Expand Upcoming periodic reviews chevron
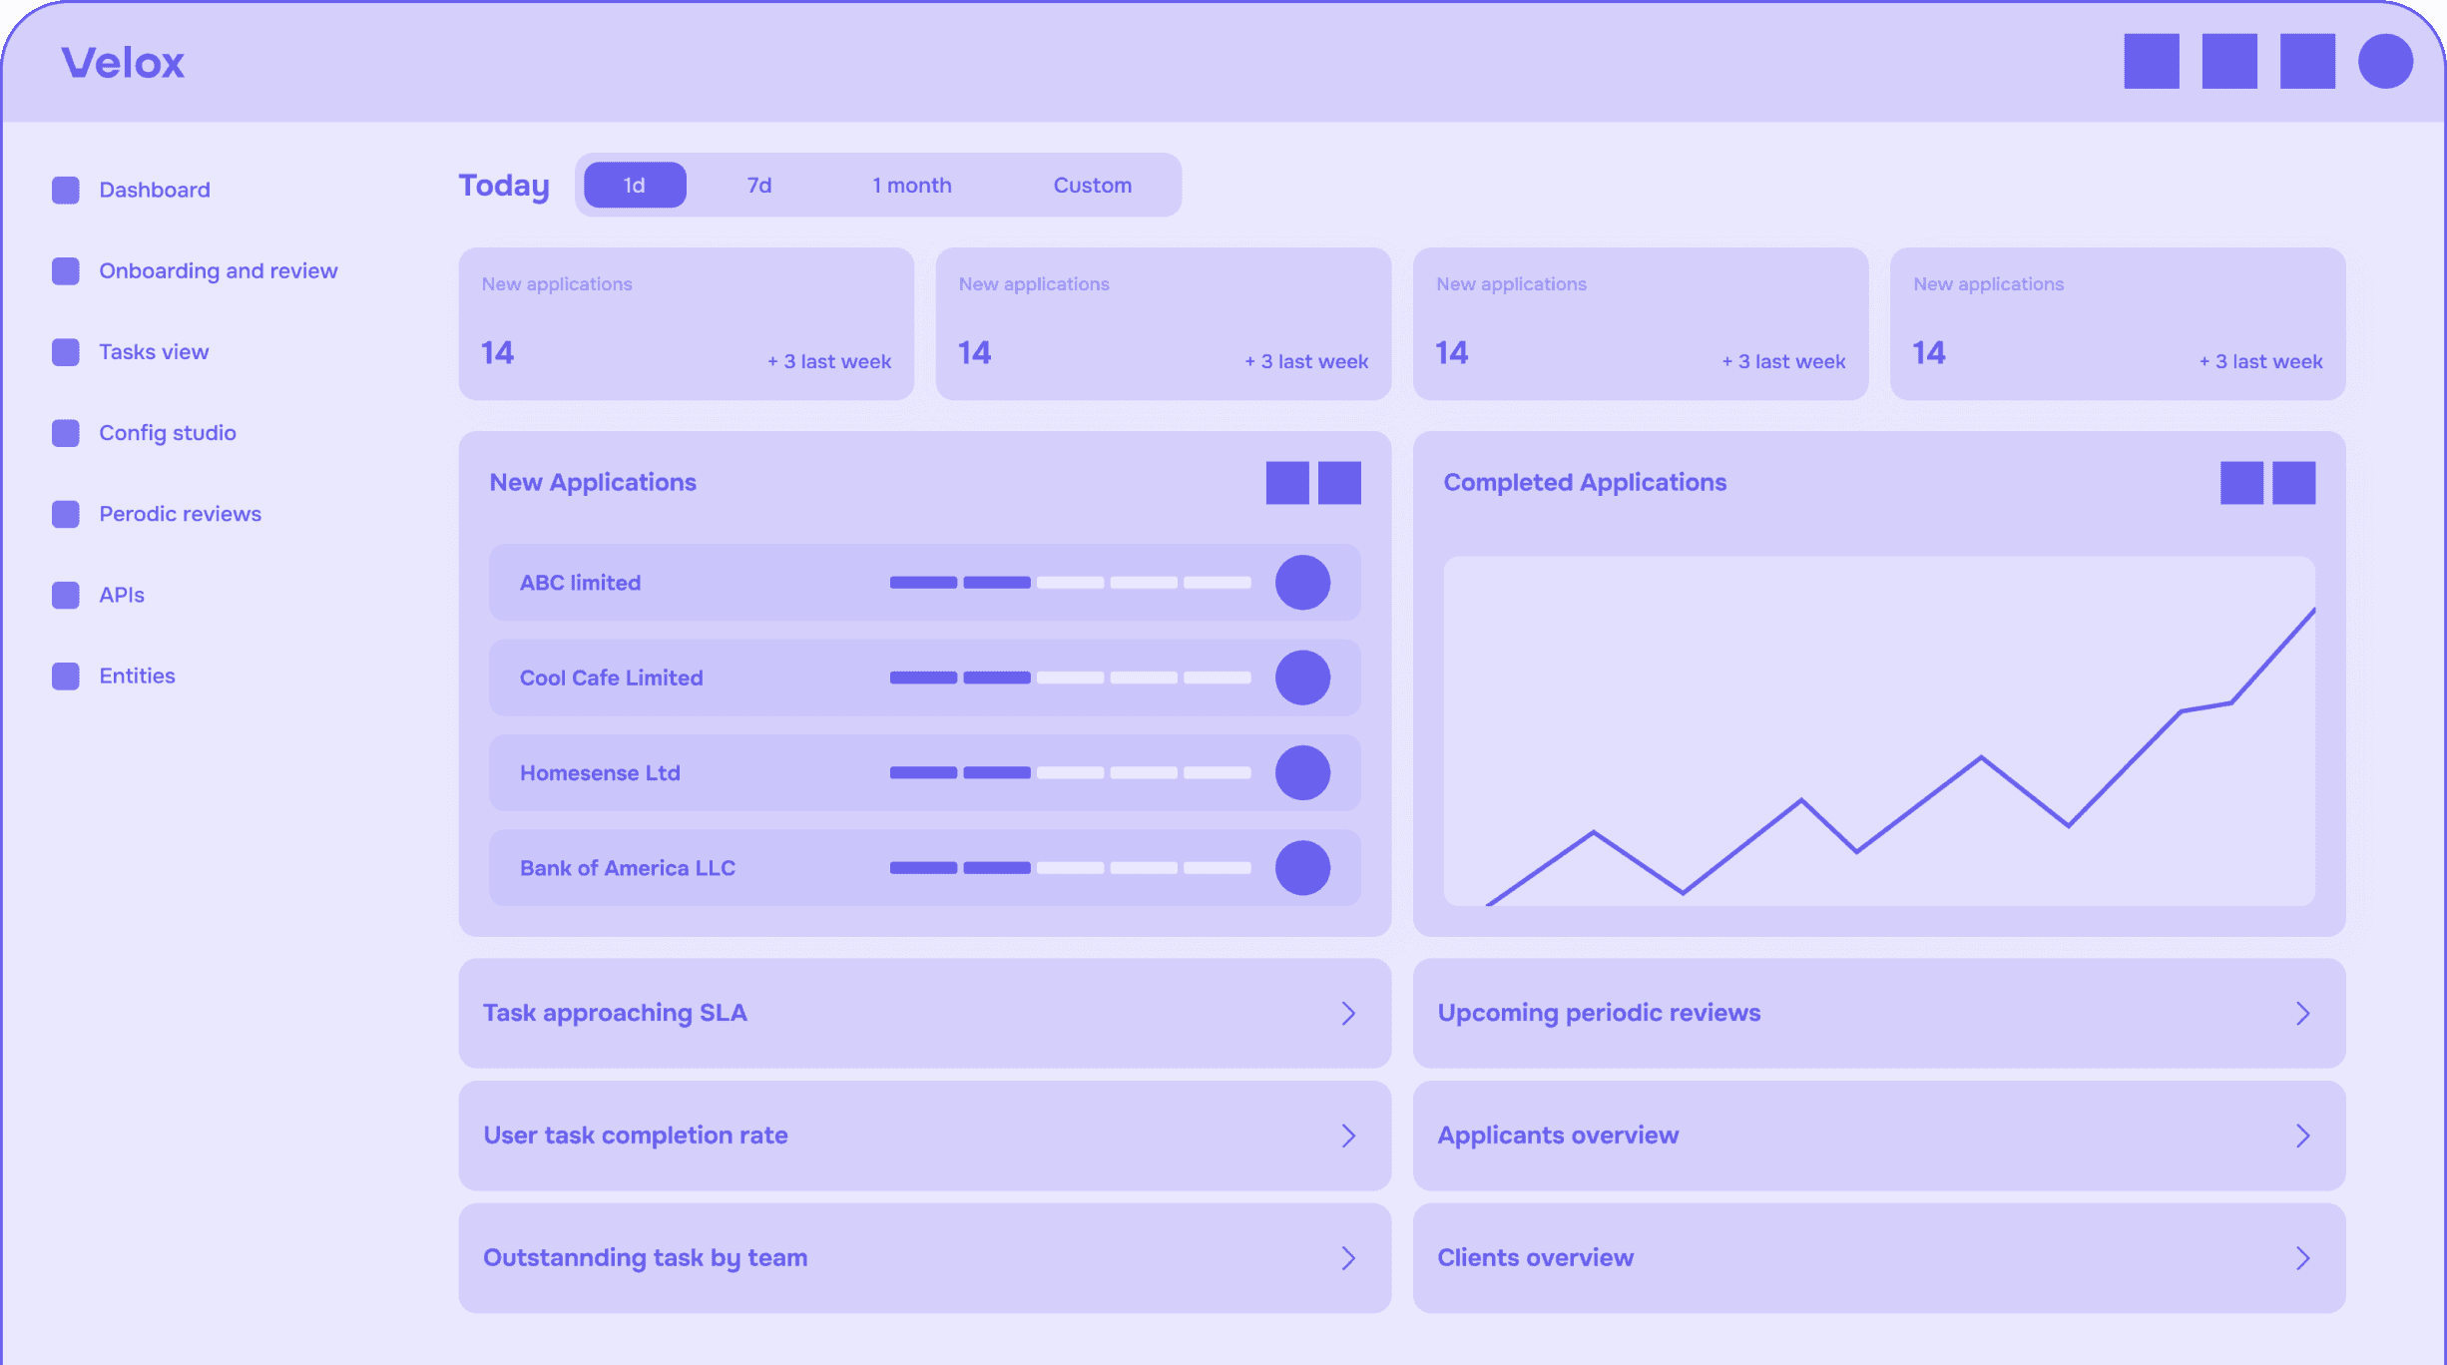The height and width of the screenshot is (1365, 2447). point(2302,1014)
